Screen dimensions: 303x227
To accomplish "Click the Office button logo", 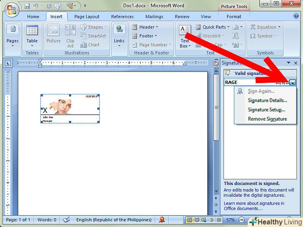I will pyautogui.click(x=12, y=10).
